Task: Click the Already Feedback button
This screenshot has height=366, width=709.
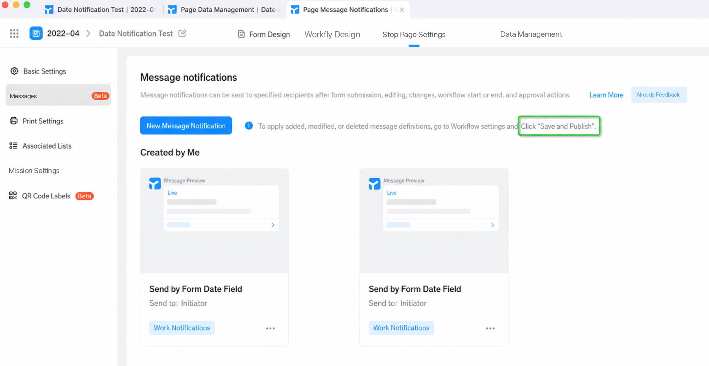Action: click(x=658, y=95)
